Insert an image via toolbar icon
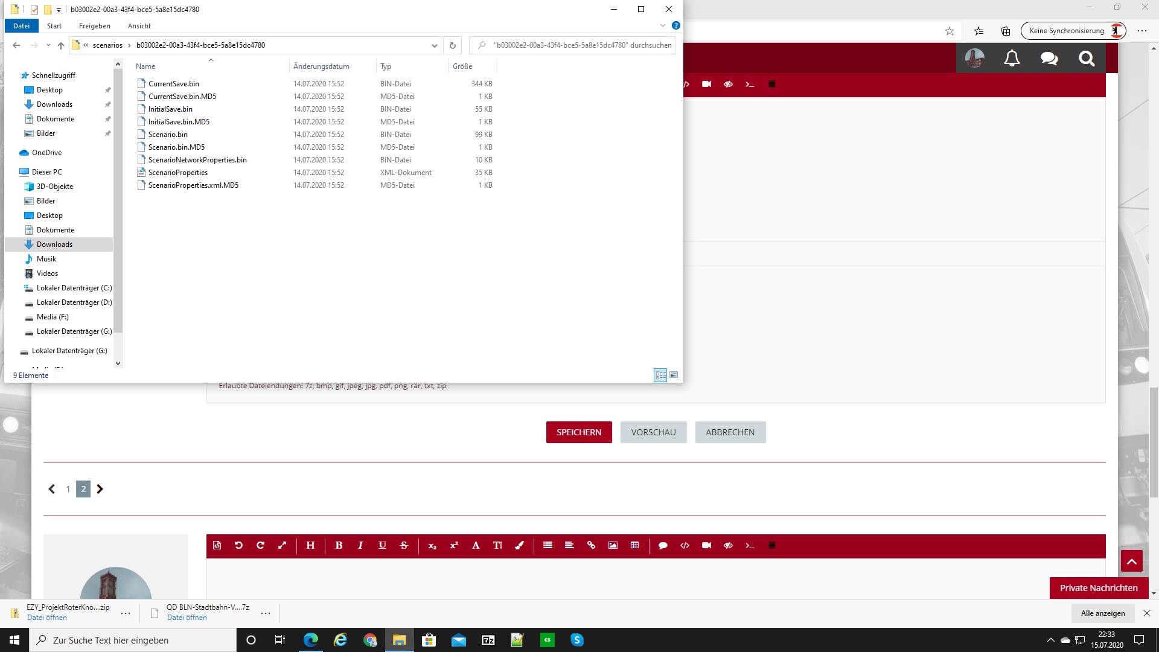This screenshot has width=1159, height=652. click(613, 545)
